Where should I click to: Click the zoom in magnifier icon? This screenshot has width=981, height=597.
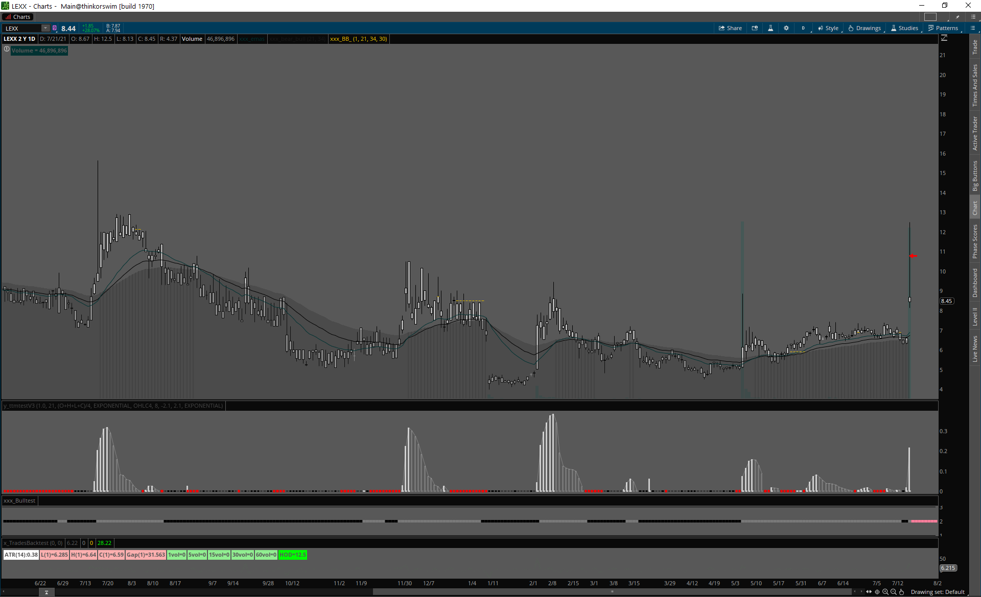[885, 592]
